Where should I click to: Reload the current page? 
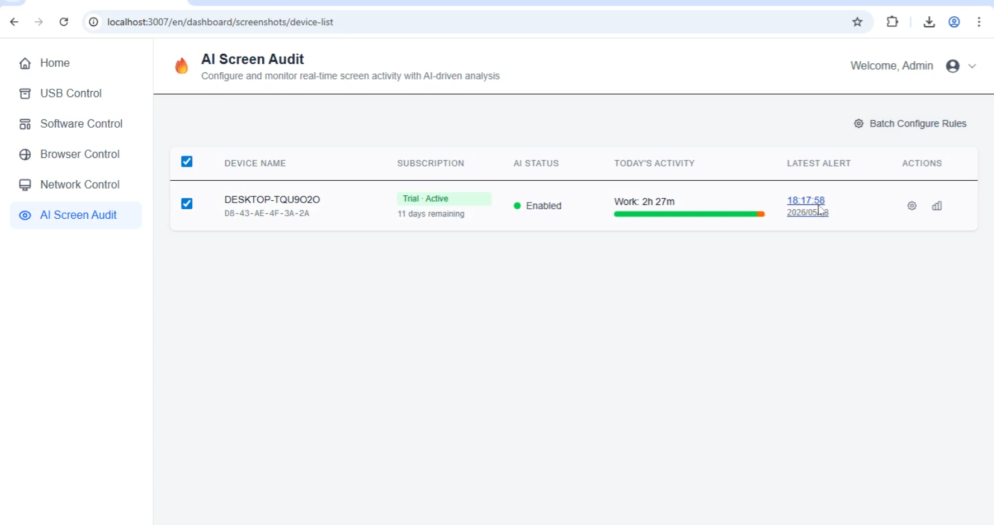coord(64,22)
